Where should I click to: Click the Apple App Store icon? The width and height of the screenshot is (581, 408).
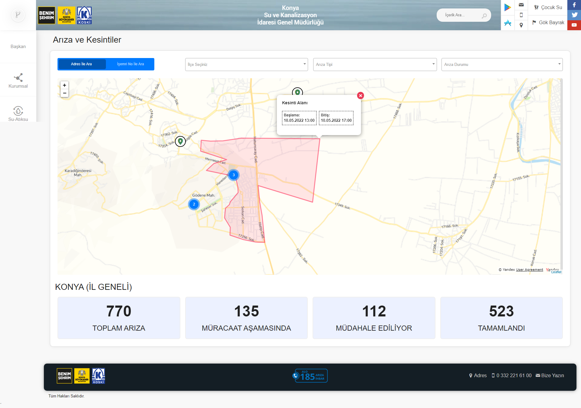point(507,23)
